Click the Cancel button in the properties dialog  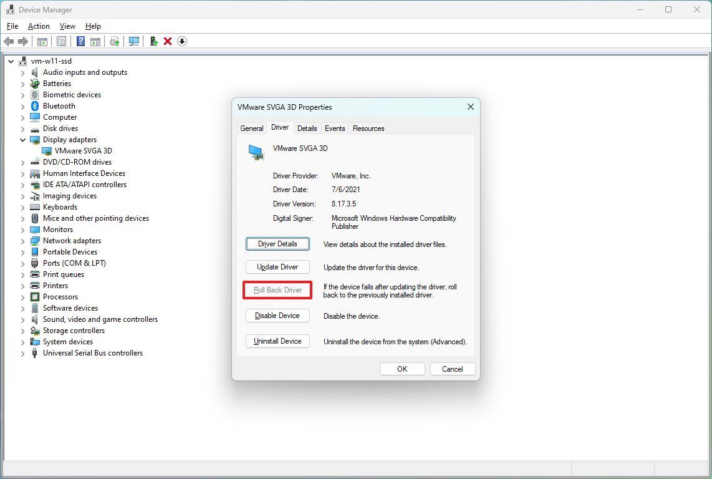(453, 369)
